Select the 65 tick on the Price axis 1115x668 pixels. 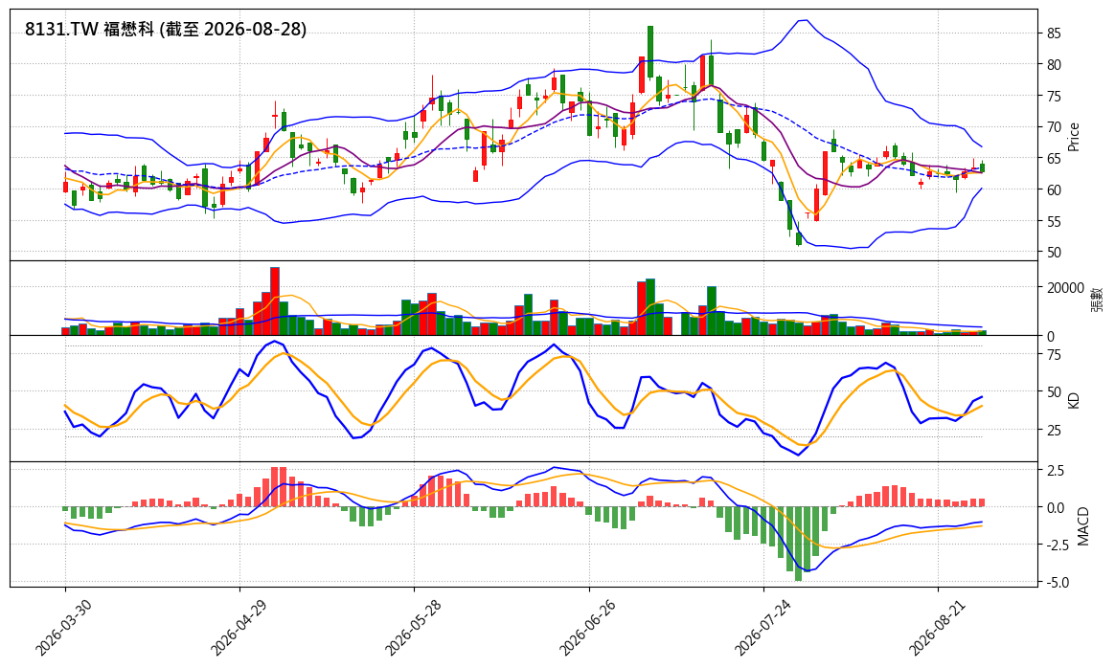[1054, 159]
